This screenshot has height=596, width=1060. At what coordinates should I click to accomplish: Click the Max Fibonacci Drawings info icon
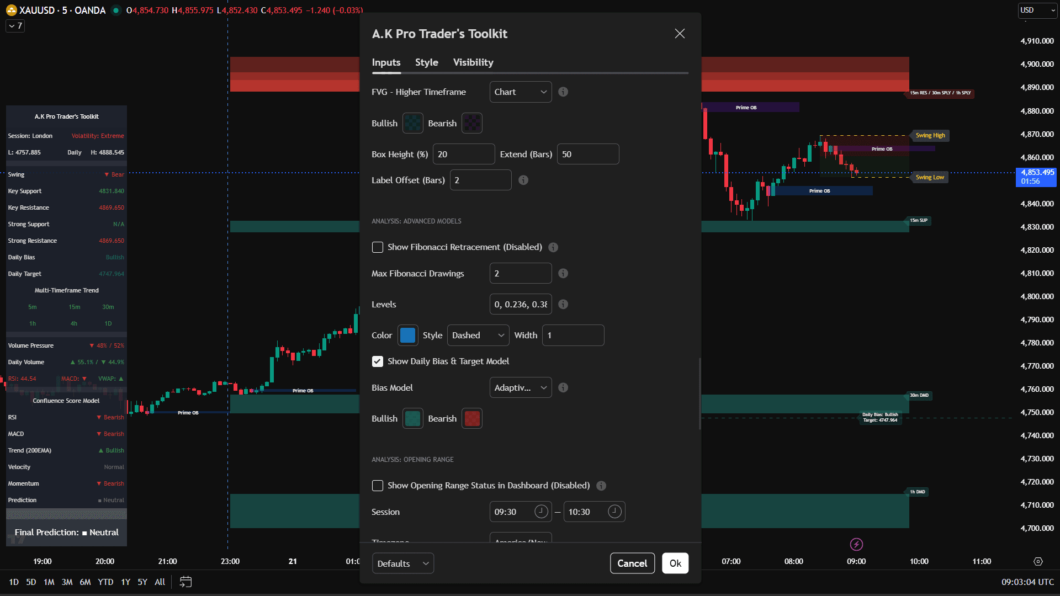563,273
